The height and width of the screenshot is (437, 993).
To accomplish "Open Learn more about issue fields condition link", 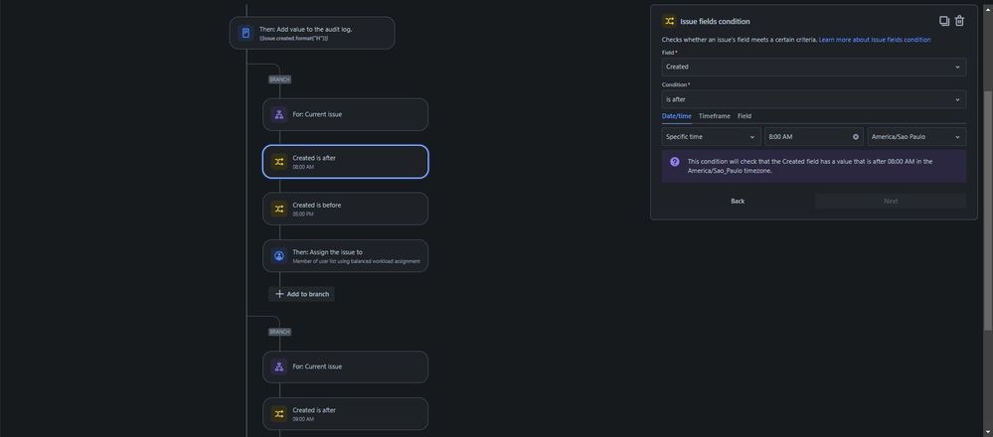I will (875, 40).
